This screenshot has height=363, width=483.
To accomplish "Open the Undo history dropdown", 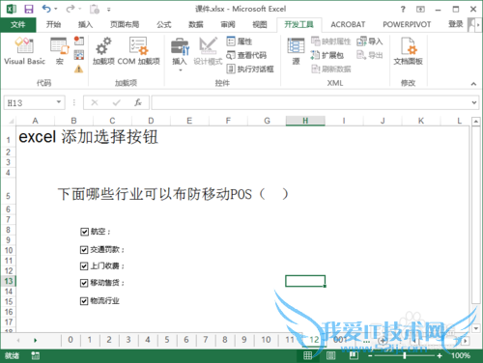I will pyautogui.click(x=56, y=9).
